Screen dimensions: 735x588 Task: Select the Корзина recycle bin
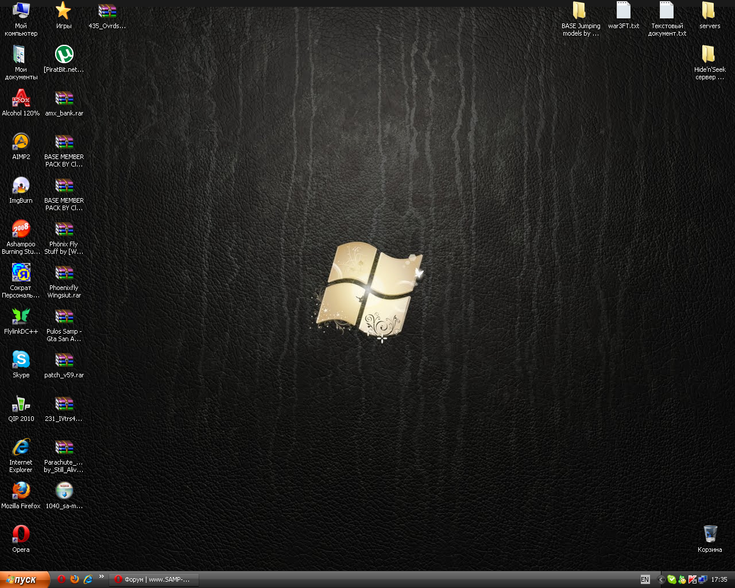pos(710,539)
